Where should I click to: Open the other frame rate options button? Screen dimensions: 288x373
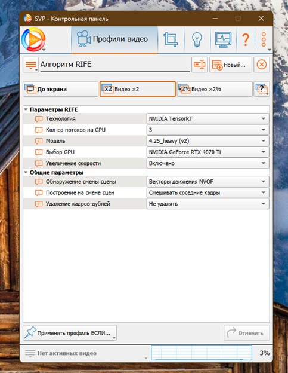point(261,89)
